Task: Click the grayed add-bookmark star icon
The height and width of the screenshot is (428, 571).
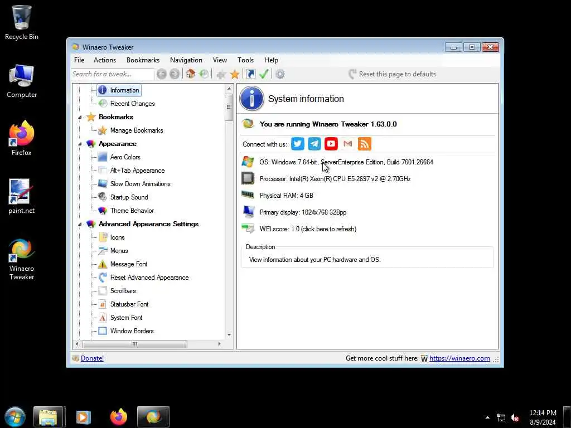Action: (x=221, y=74)
